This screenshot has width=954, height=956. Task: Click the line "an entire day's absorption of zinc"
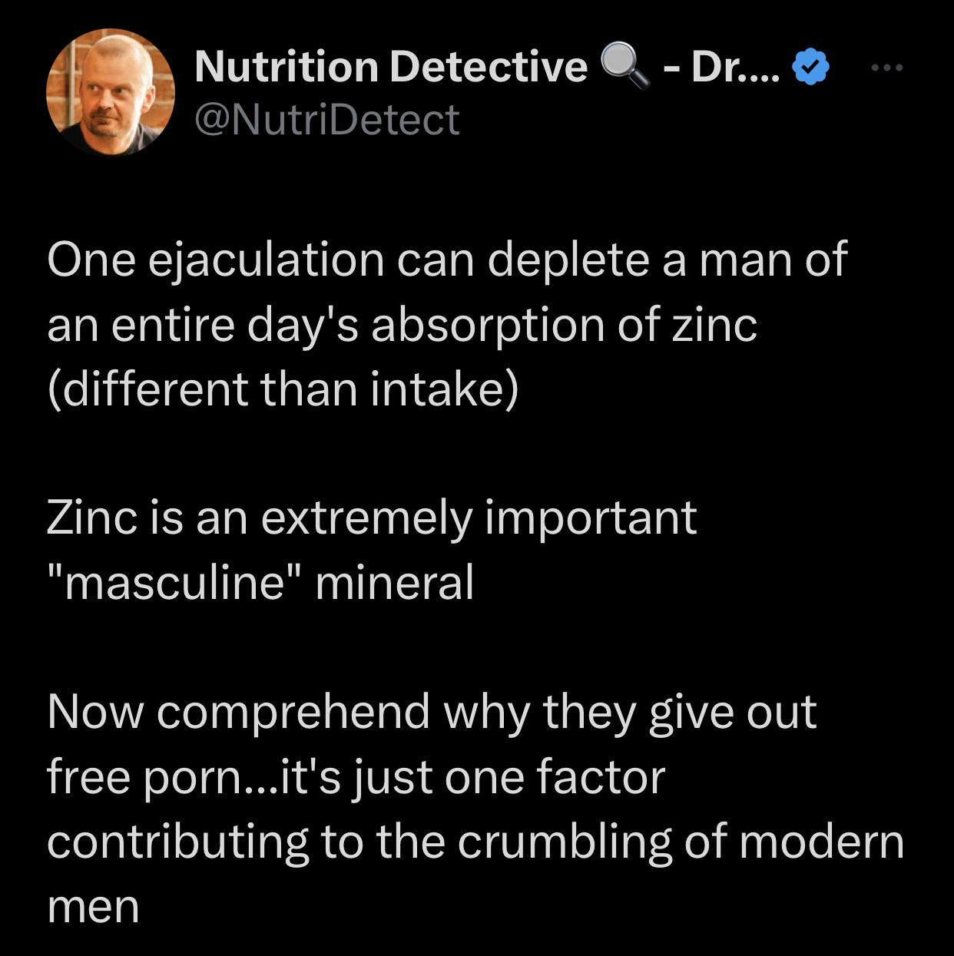pyautogui.click(x=402, y=325)
